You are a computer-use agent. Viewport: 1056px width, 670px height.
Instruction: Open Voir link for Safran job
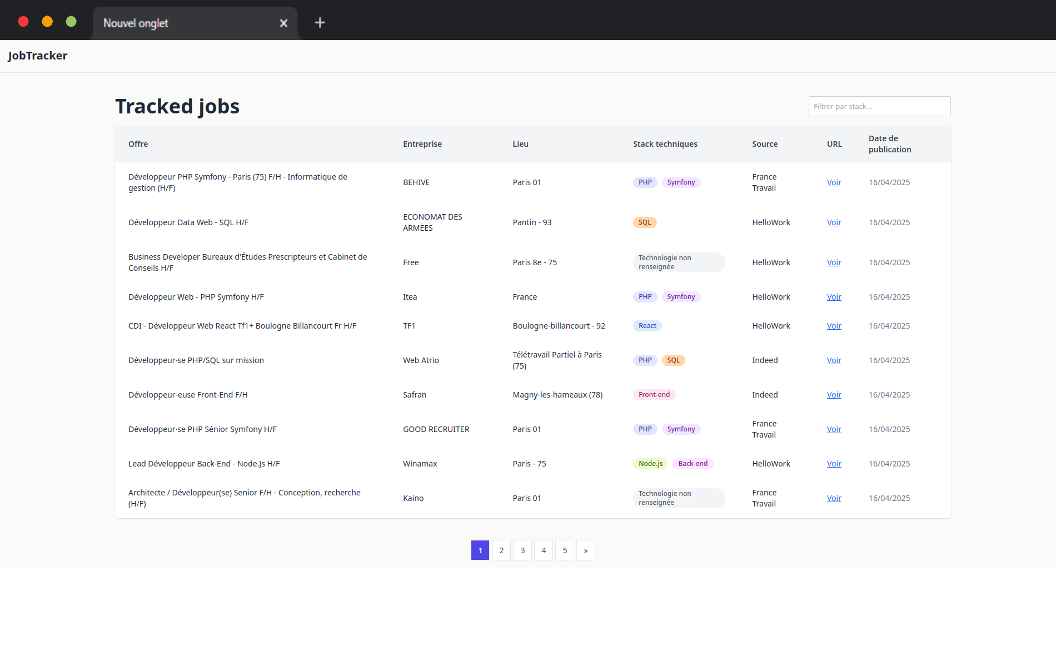[x=834, y=395]
